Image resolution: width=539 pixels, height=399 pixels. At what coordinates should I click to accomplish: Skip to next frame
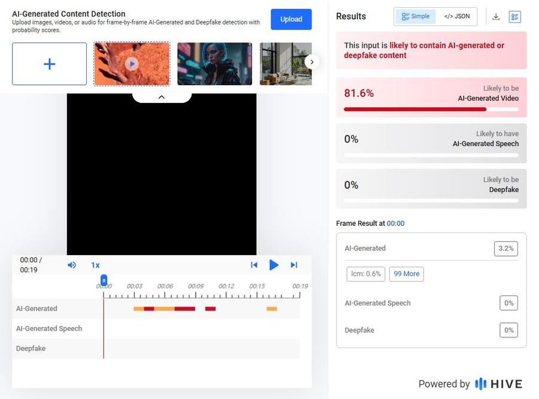pos(294,265)
